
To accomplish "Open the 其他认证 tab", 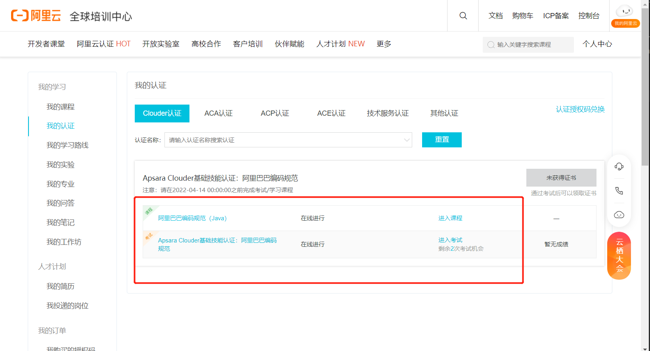I will (x=444, y=113).
